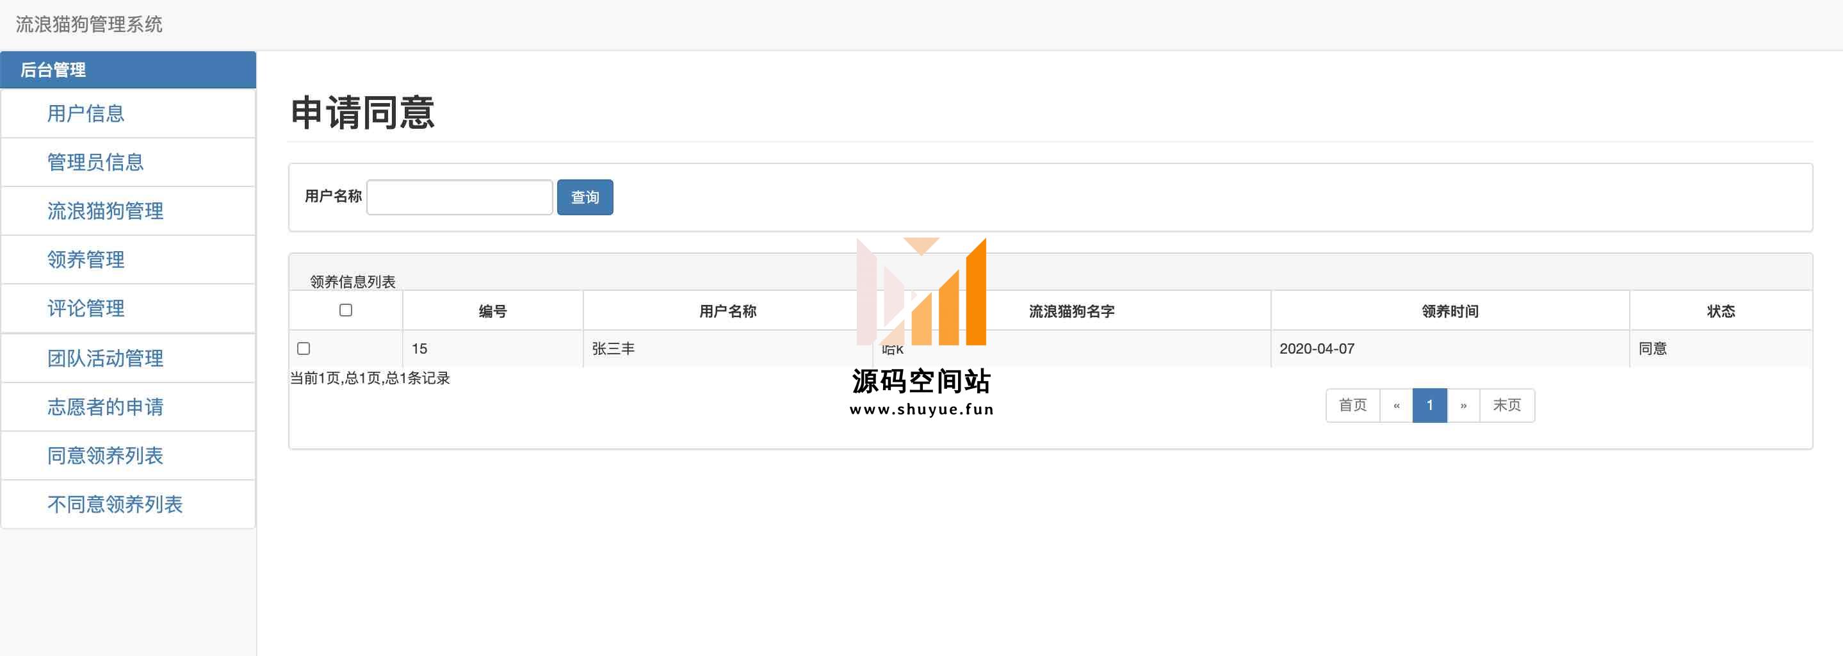1843x656 pixels.
Task: Check the checkbox for row 15
Action: click(x=304, y=348)
